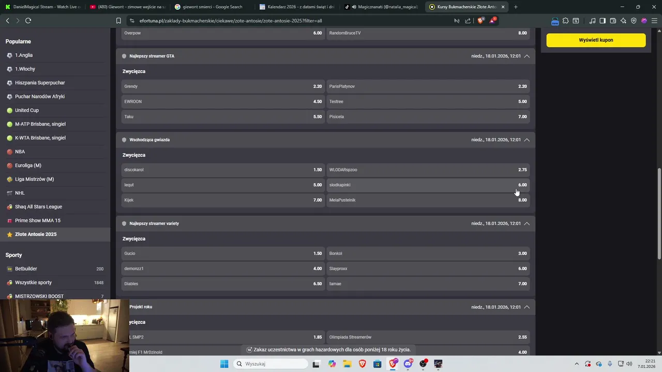Viewport: 662px width, 372px height.
Task: Click the music note playlist icon
Action: (x=592, y=21)
